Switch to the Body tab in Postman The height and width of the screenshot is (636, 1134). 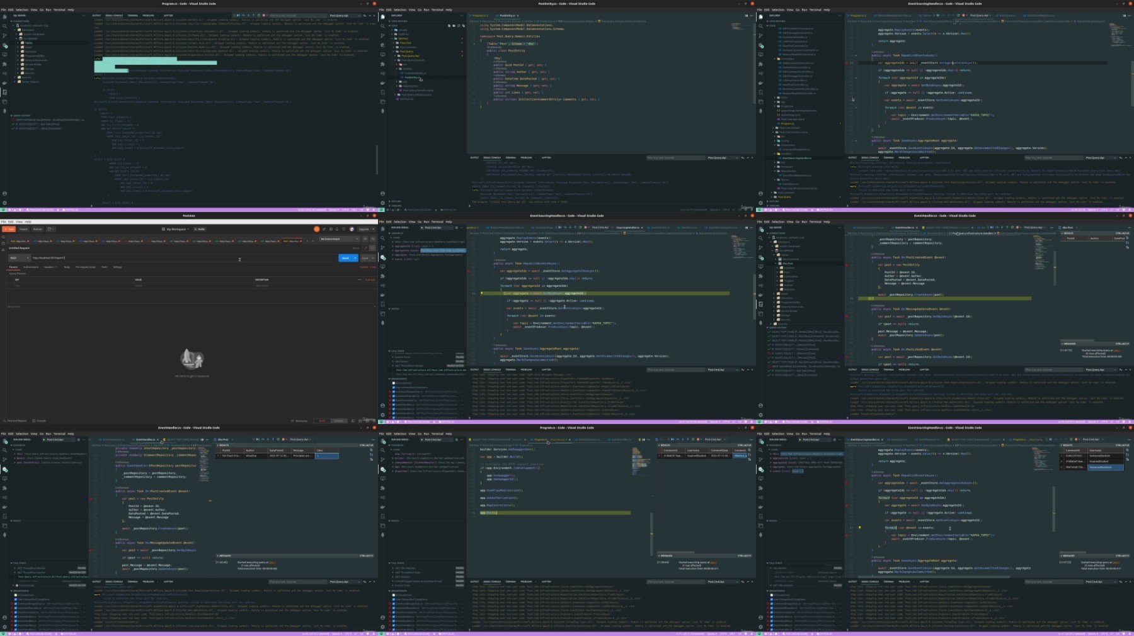(67, 267)
